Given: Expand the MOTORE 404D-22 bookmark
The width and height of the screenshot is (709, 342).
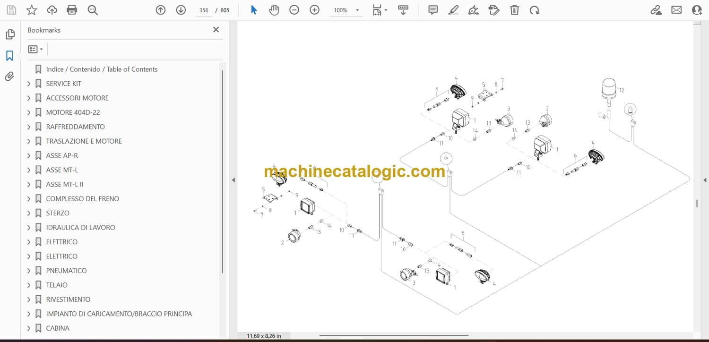Looking at the screenshot, I should [x=29, y=112].
